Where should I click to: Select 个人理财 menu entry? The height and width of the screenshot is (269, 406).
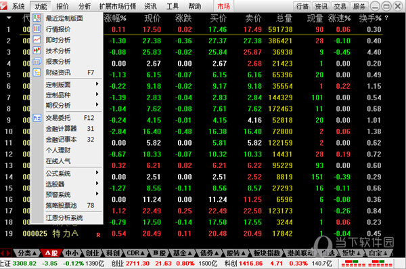pos(67,150)
